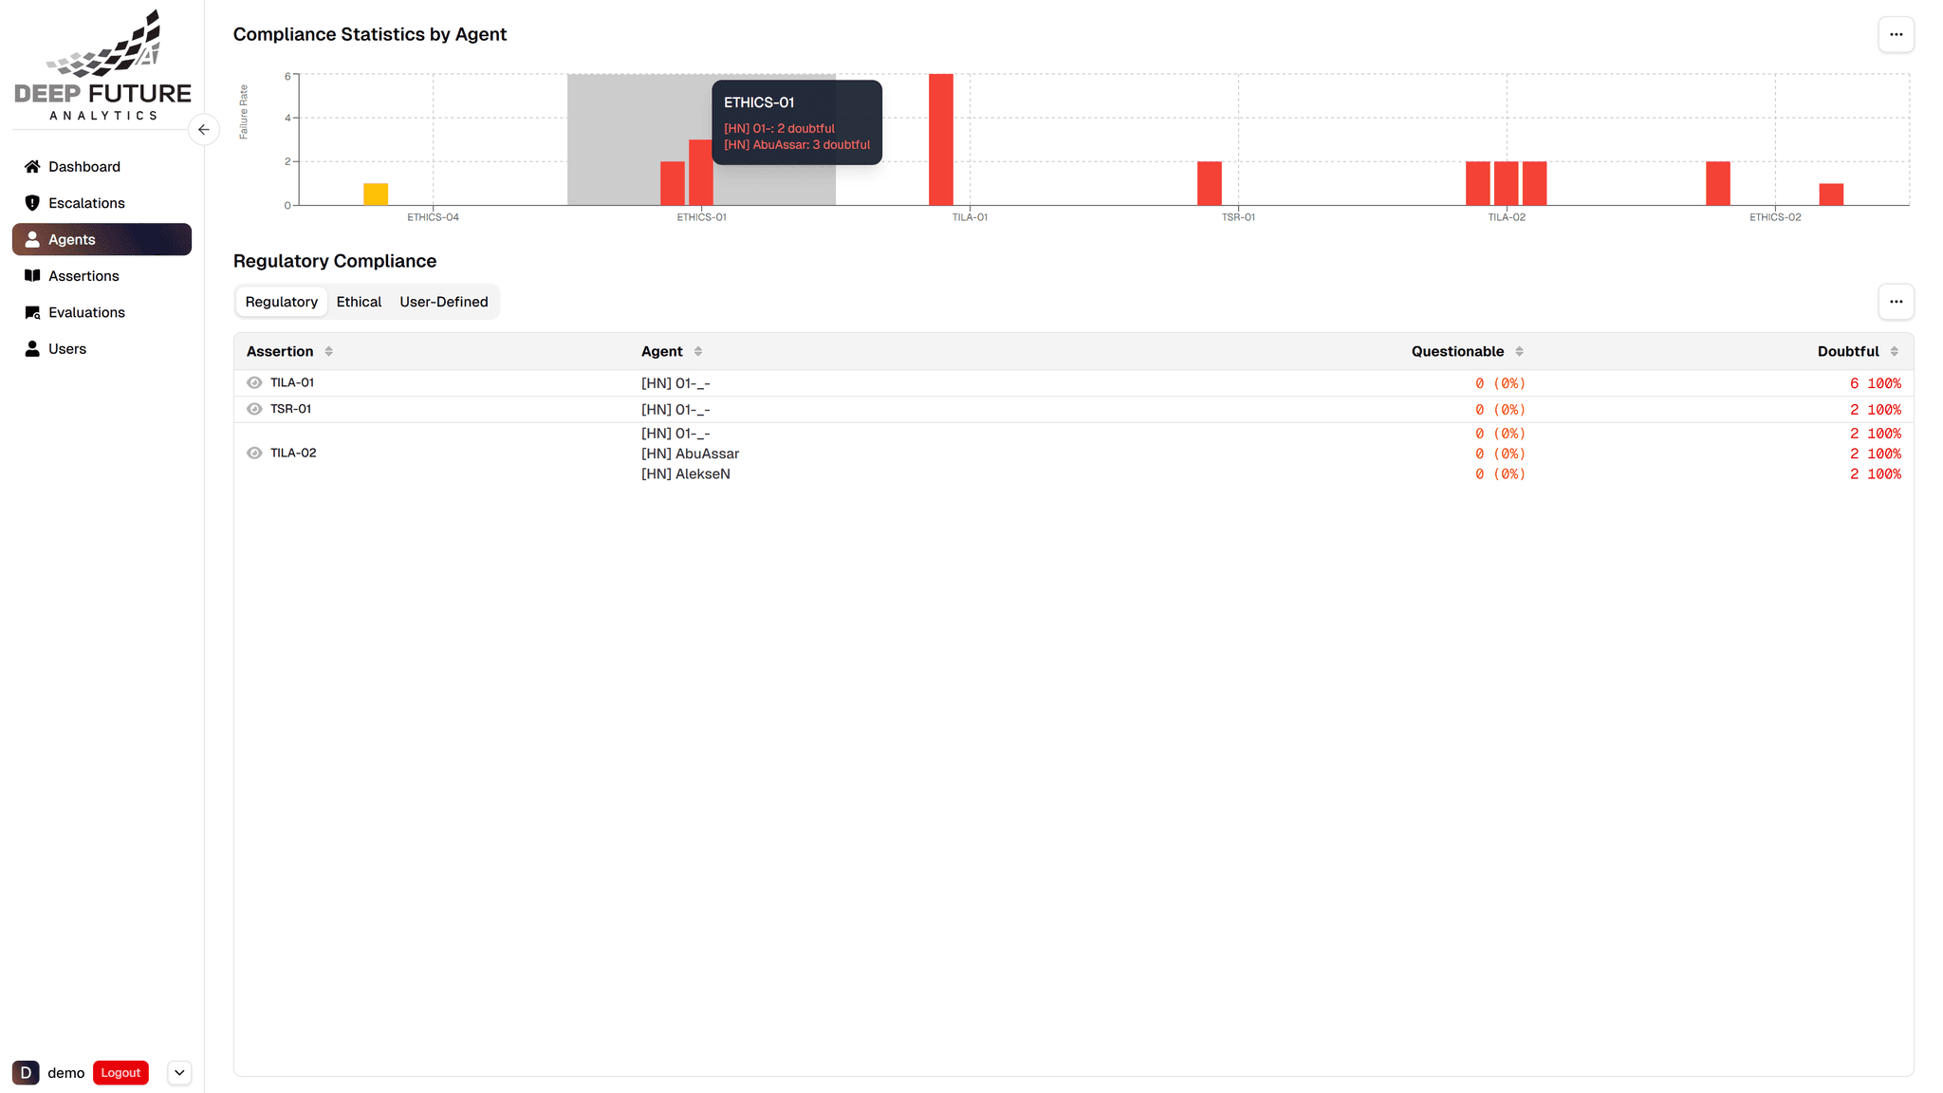This screenshot has height=1093, width=1943.
Task: Toggle eye icon for TILA-02 assertion
Action: click(x=254, y=454)
